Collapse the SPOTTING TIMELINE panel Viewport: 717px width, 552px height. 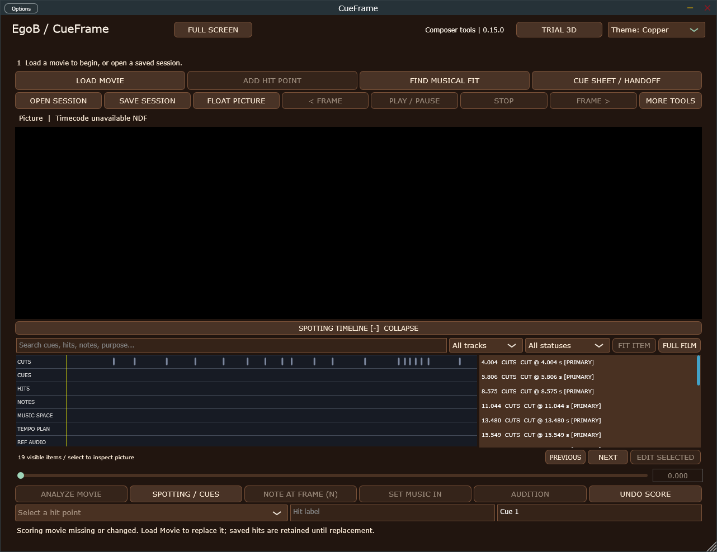(x=358, y=328)
